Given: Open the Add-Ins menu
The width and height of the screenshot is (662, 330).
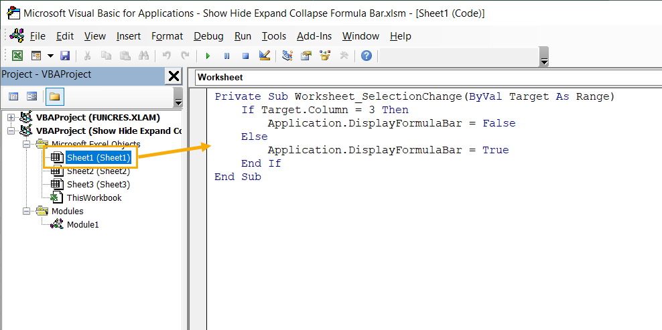Looking at the screenshot, I should tap(314, 36).
